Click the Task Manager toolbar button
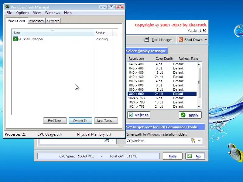This screenshot has width=243, height=182. click(x=158, y=40)
